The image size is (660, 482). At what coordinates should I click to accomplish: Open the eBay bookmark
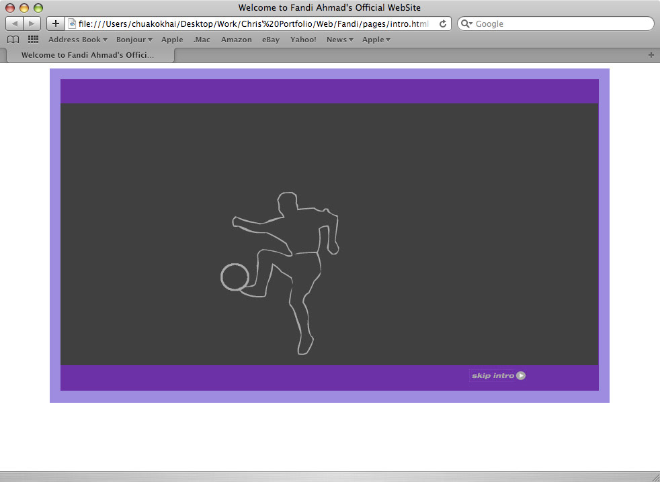pos(271,40)
